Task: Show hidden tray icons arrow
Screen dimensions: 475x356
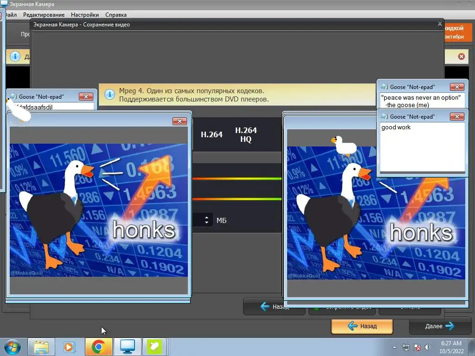Action: coord(394,347)
